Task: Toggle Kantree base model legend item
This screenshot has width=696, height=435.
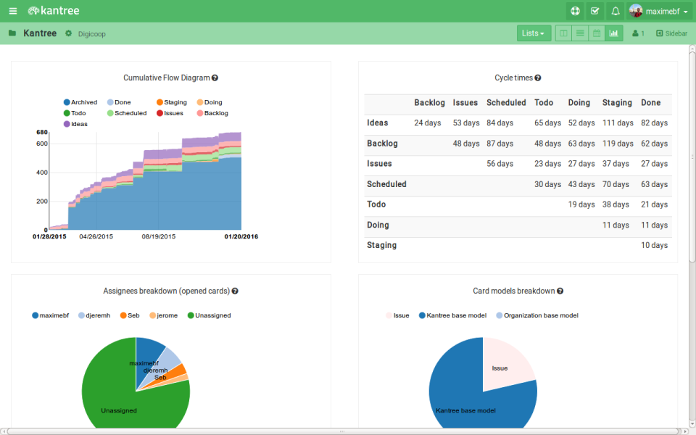Action: tap(455, 315)
